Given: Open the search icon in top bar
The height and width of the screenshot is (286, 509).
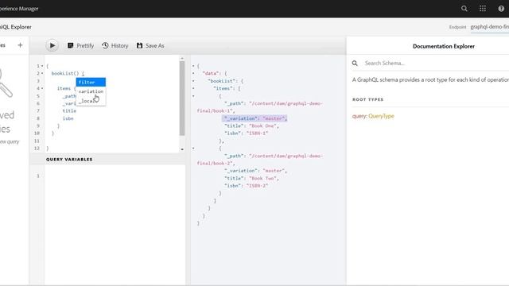Looking at the screenshot, I should (x=464, y=9).
